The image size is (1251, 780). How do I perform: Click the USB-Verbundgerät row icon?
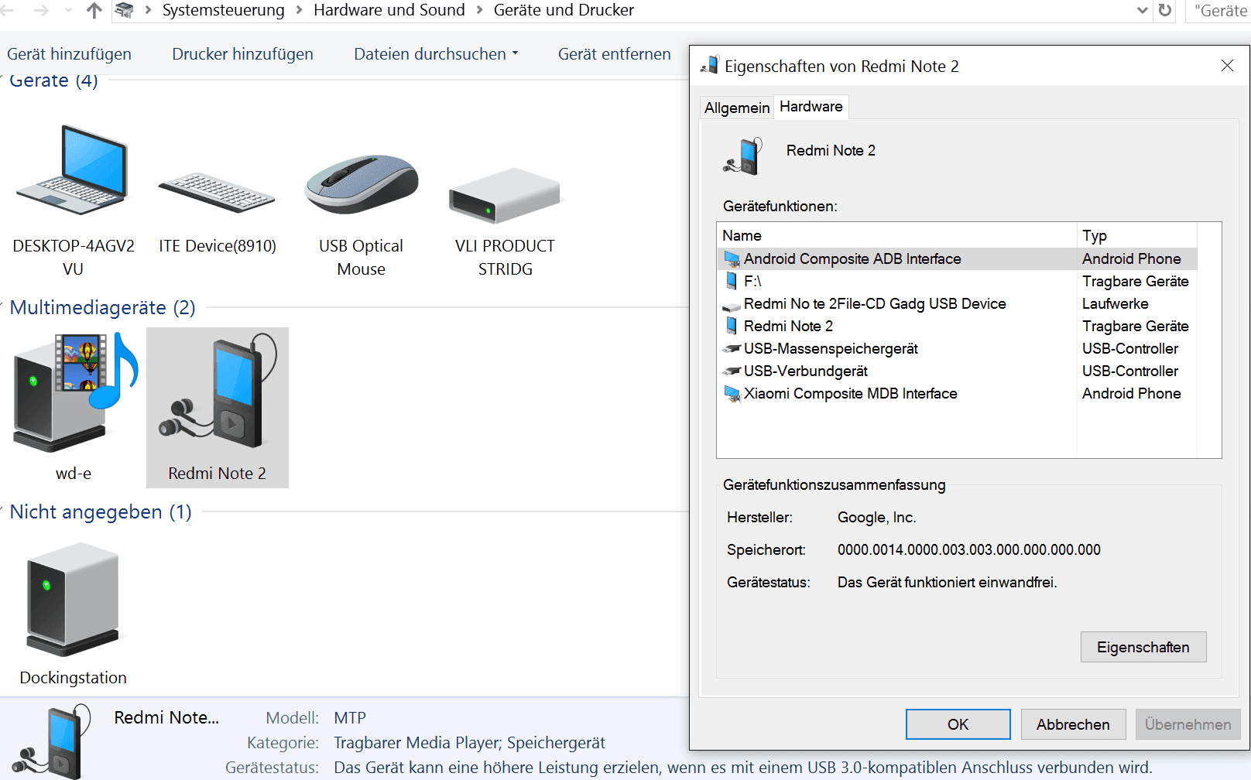[x=732, y=371]
